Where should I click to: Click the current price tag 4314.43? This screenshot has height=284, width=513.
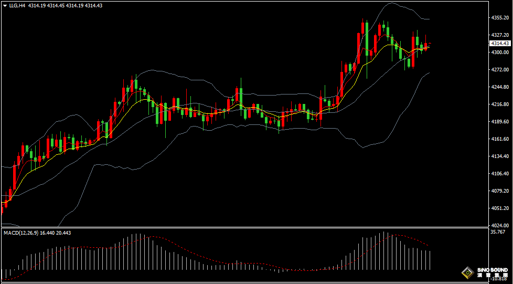click(x=500, y=43)
